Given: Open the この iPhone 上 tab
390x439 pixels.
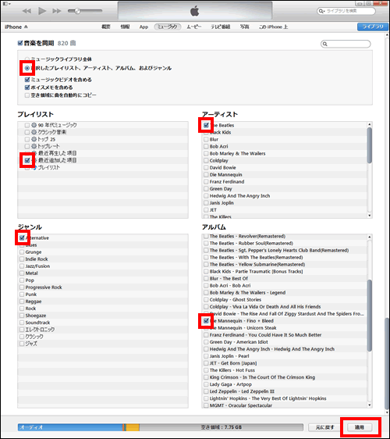Looking at the screenshot, I should (x=273, y=27).
